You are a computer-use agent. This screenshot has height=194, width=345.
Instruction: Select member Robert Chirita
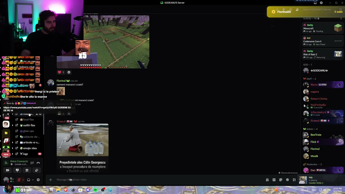[x=323, y=99]
